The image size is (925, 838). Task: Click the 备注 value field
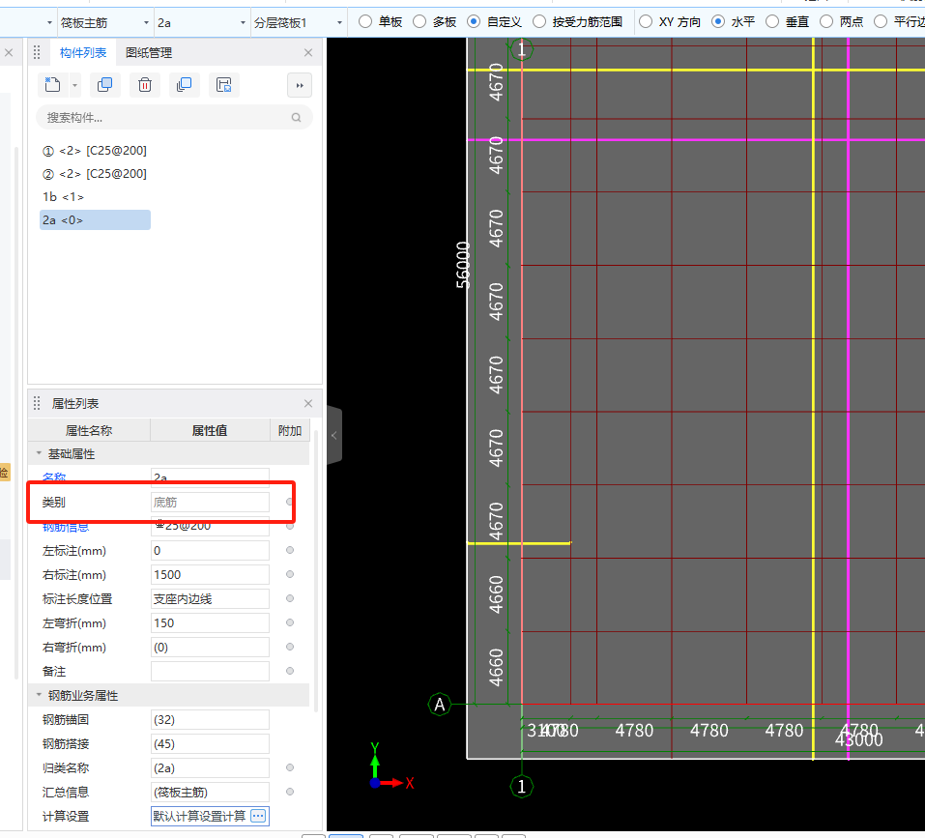[x=210, y=672]
